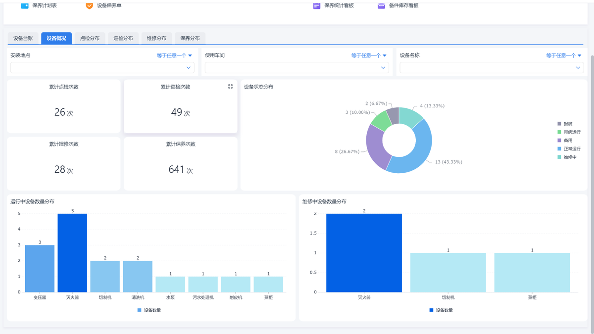Switch to the 点检分布 tab
The image size is (594, 334).
pyautogui.click(x=90, y=38)
